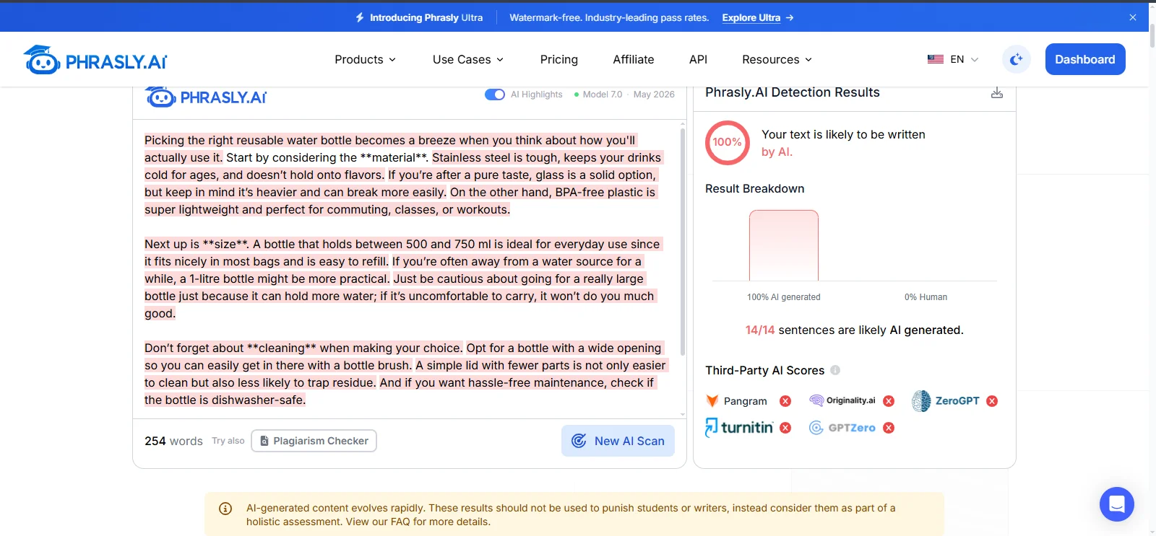Click the red X beside turnitin

click(x=785, y=428)
